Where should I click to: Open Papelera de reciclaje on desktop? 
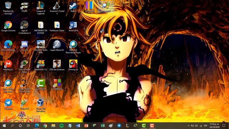tap(8, 8)
